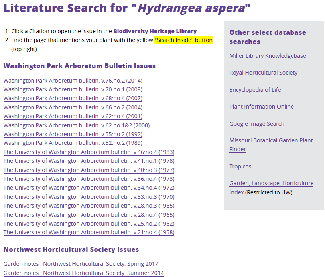Screen dimensions: 325x277
Task: Open Washington Park Arboretum bulletin v.70:no.1 (2008)
Action: tap(73, 90)
